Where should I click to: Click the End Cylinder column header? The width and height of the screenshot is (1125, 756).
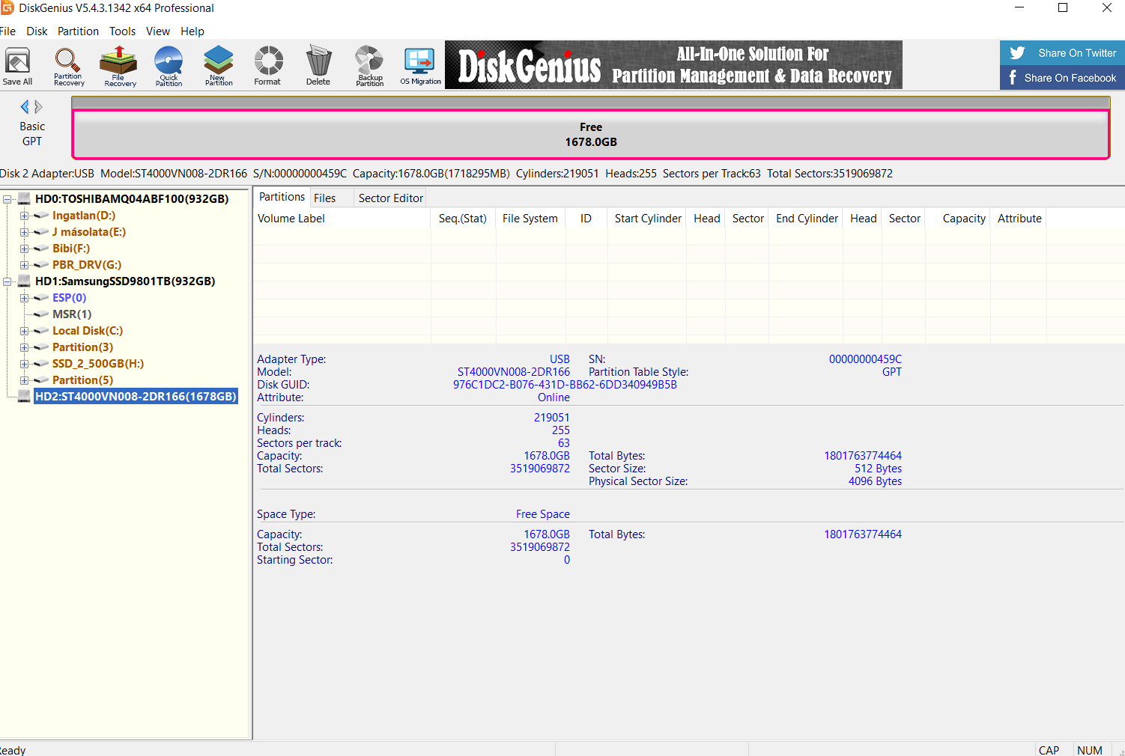click(x=807, y=219)
